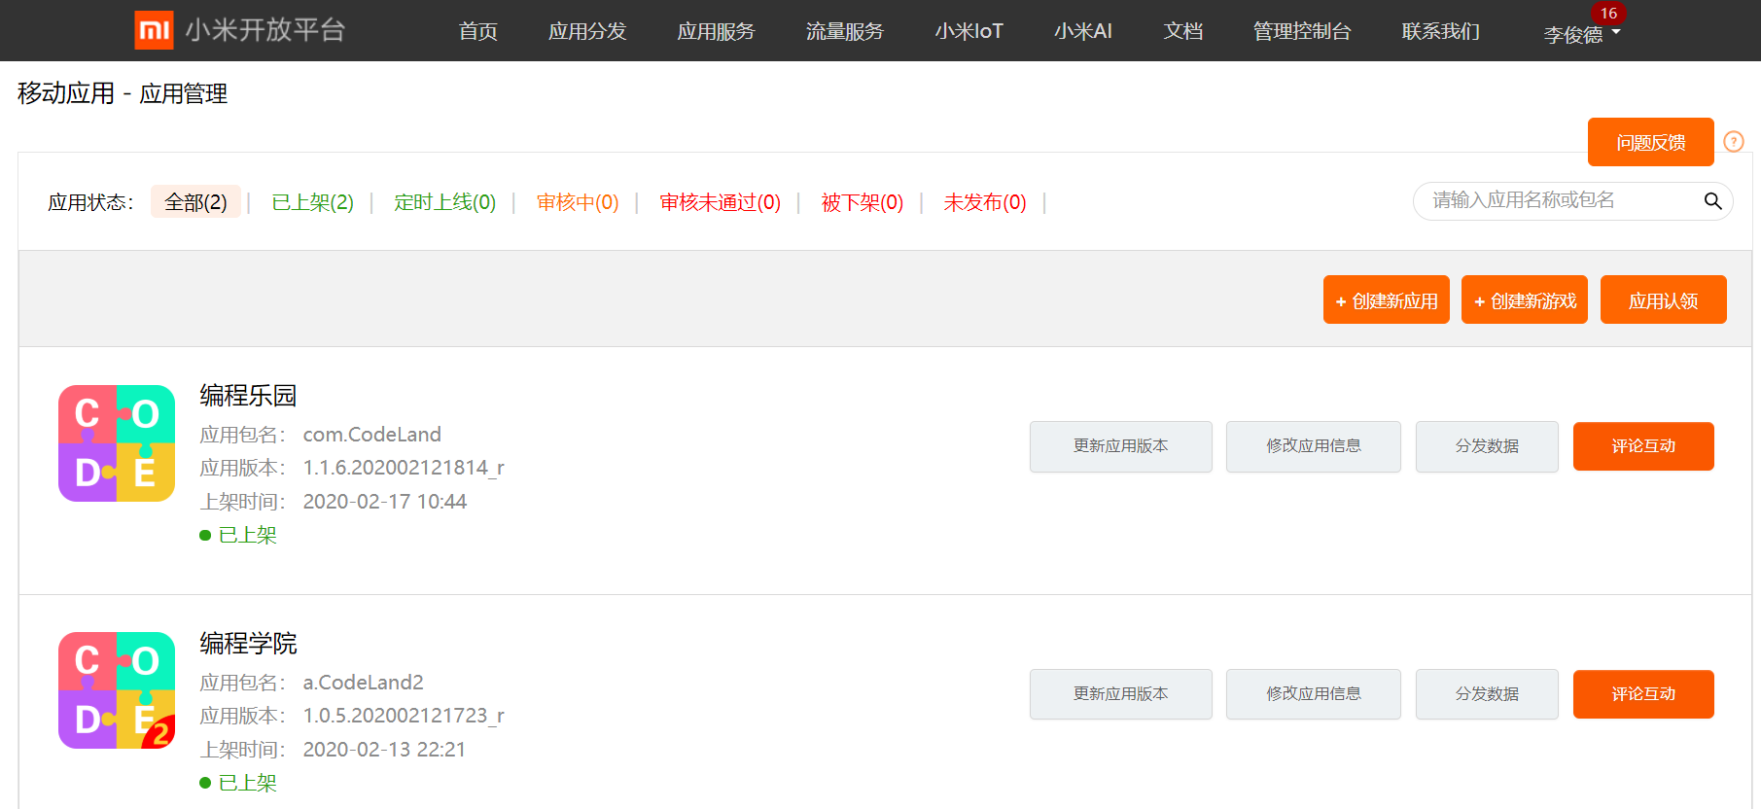
Task: Click 修改应用信息 for 编程学院
Action: [x=1314, y=694]
